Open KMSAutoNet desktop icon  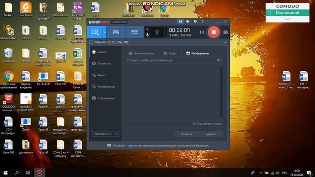(x=8, y=32)
